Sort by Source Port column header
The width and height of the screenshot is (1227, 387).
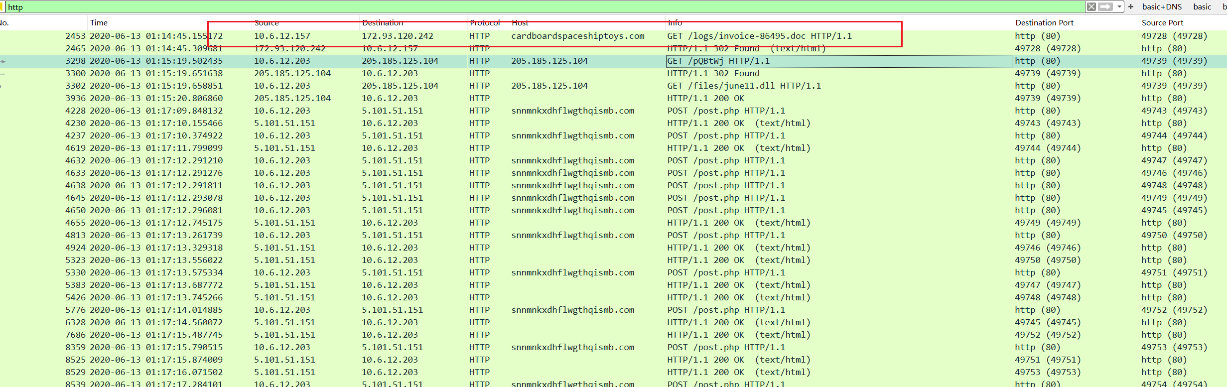[1162, 23]
